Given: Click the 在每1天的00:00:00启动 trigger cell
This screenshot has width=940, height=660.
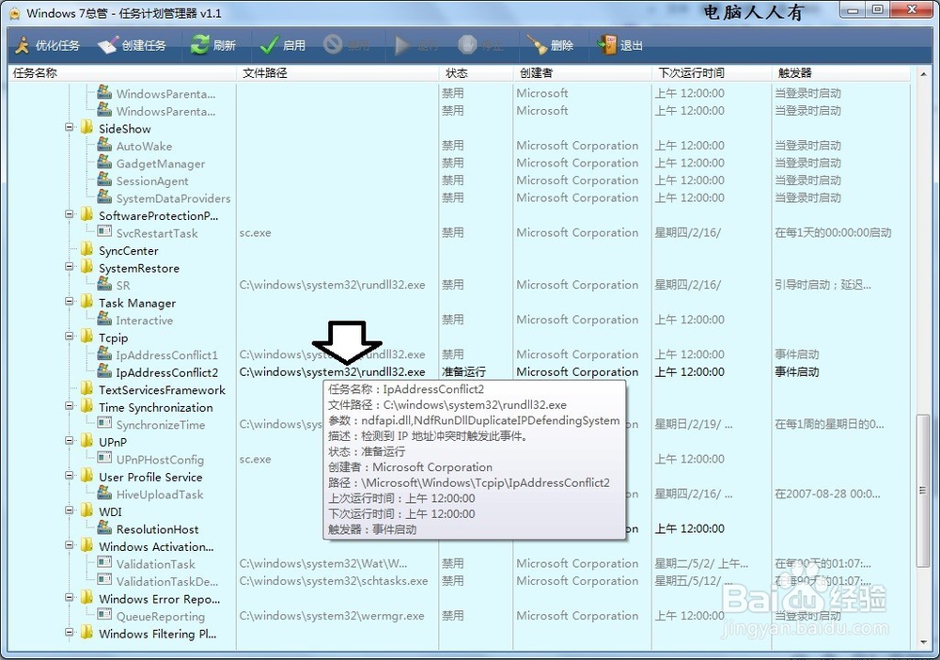Looking at the screenshot, I should coord(833,232).
